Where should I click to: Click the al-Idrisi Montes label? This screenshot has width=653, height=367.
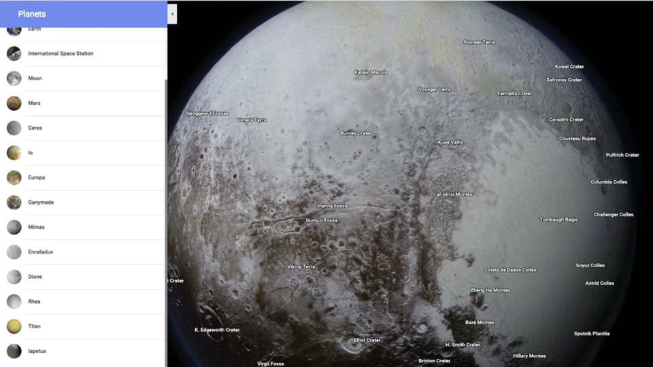pos(454,194)
